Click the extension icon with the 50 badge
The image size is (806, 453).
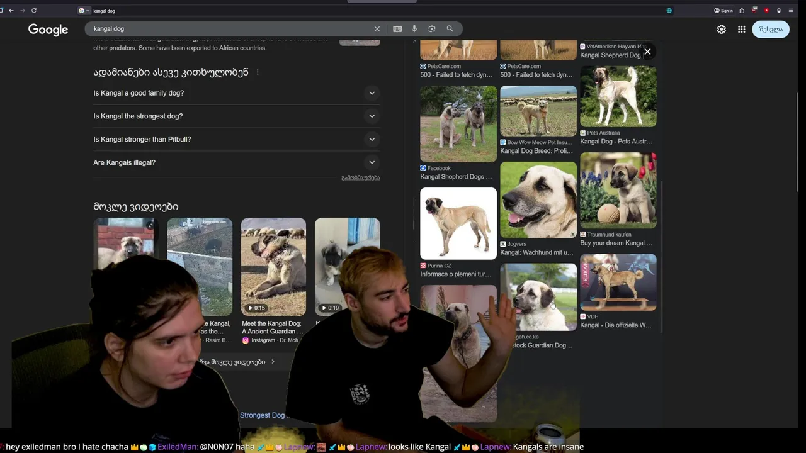754,11
